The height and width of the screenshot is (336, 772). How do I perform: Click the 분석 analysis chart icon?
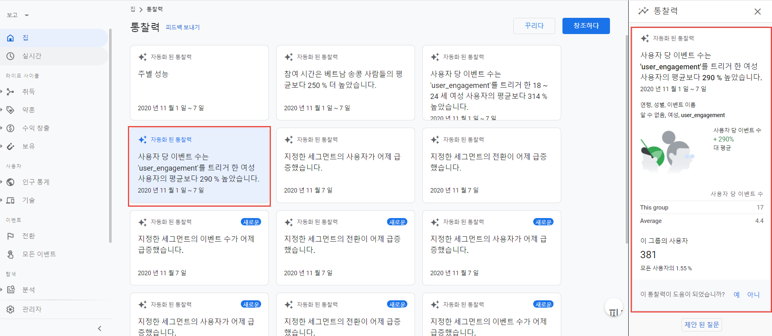(11, 290)
